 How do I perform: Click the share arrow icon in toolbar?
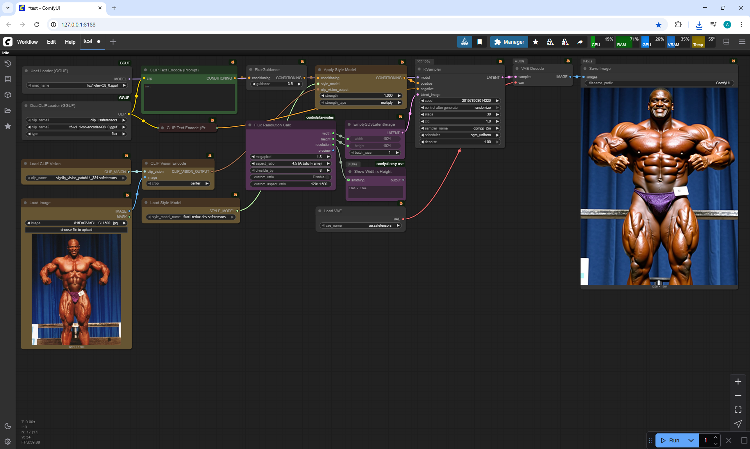[580, 42]
